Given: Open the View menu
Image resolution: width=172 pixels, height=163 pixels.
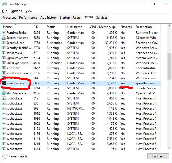Looking at the screenshot, I should pyautogui.click(x=29, y=11).
